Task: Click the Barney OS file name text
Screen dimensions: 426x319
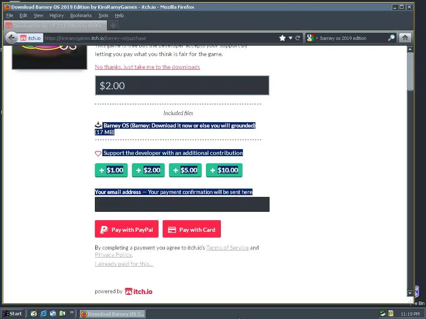Action: click(x=179, y=125)
